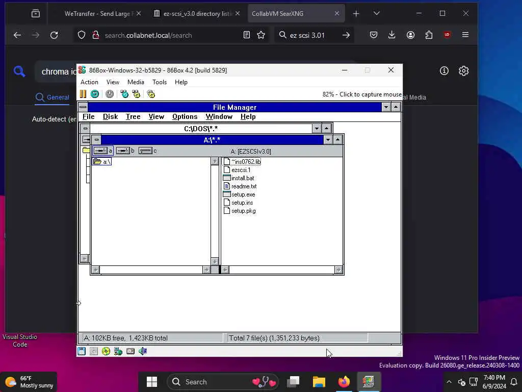This screenshot has height=392, width=522.
Task: Select the ezscsi.1 file
Action: (237, 170)
